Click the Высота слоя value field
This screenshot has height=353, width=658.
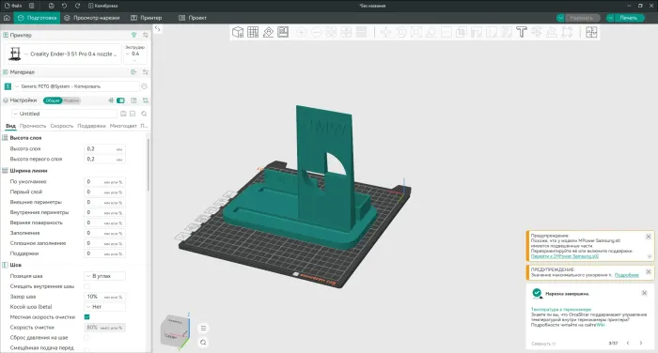click(x=105, y=149)
